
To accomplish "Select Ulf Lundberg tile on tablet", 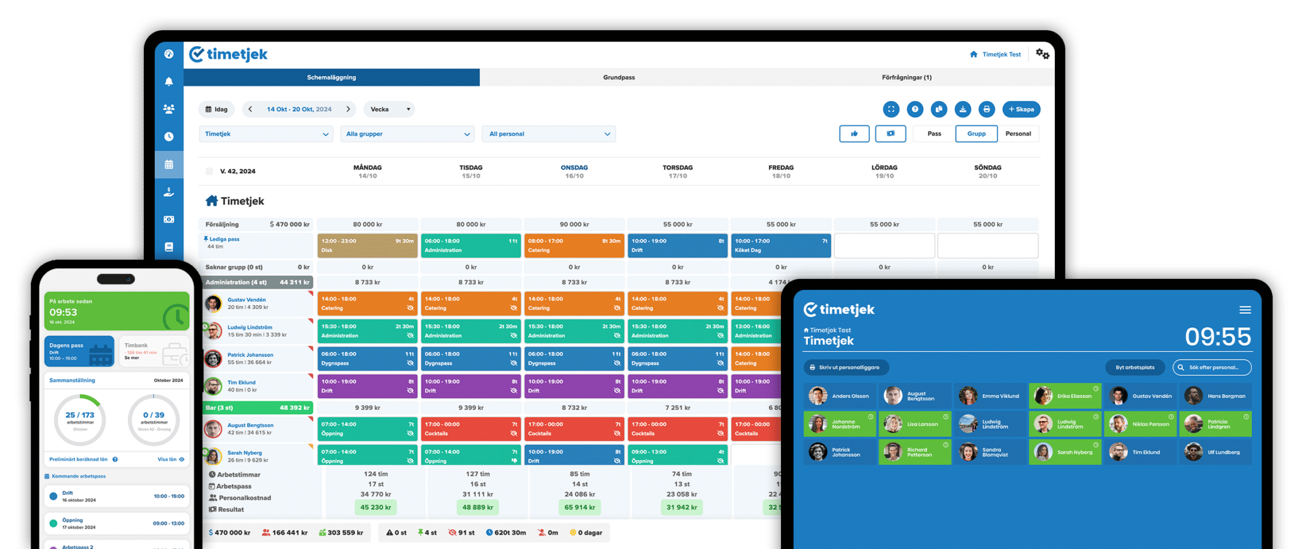I will [1215, 452].
